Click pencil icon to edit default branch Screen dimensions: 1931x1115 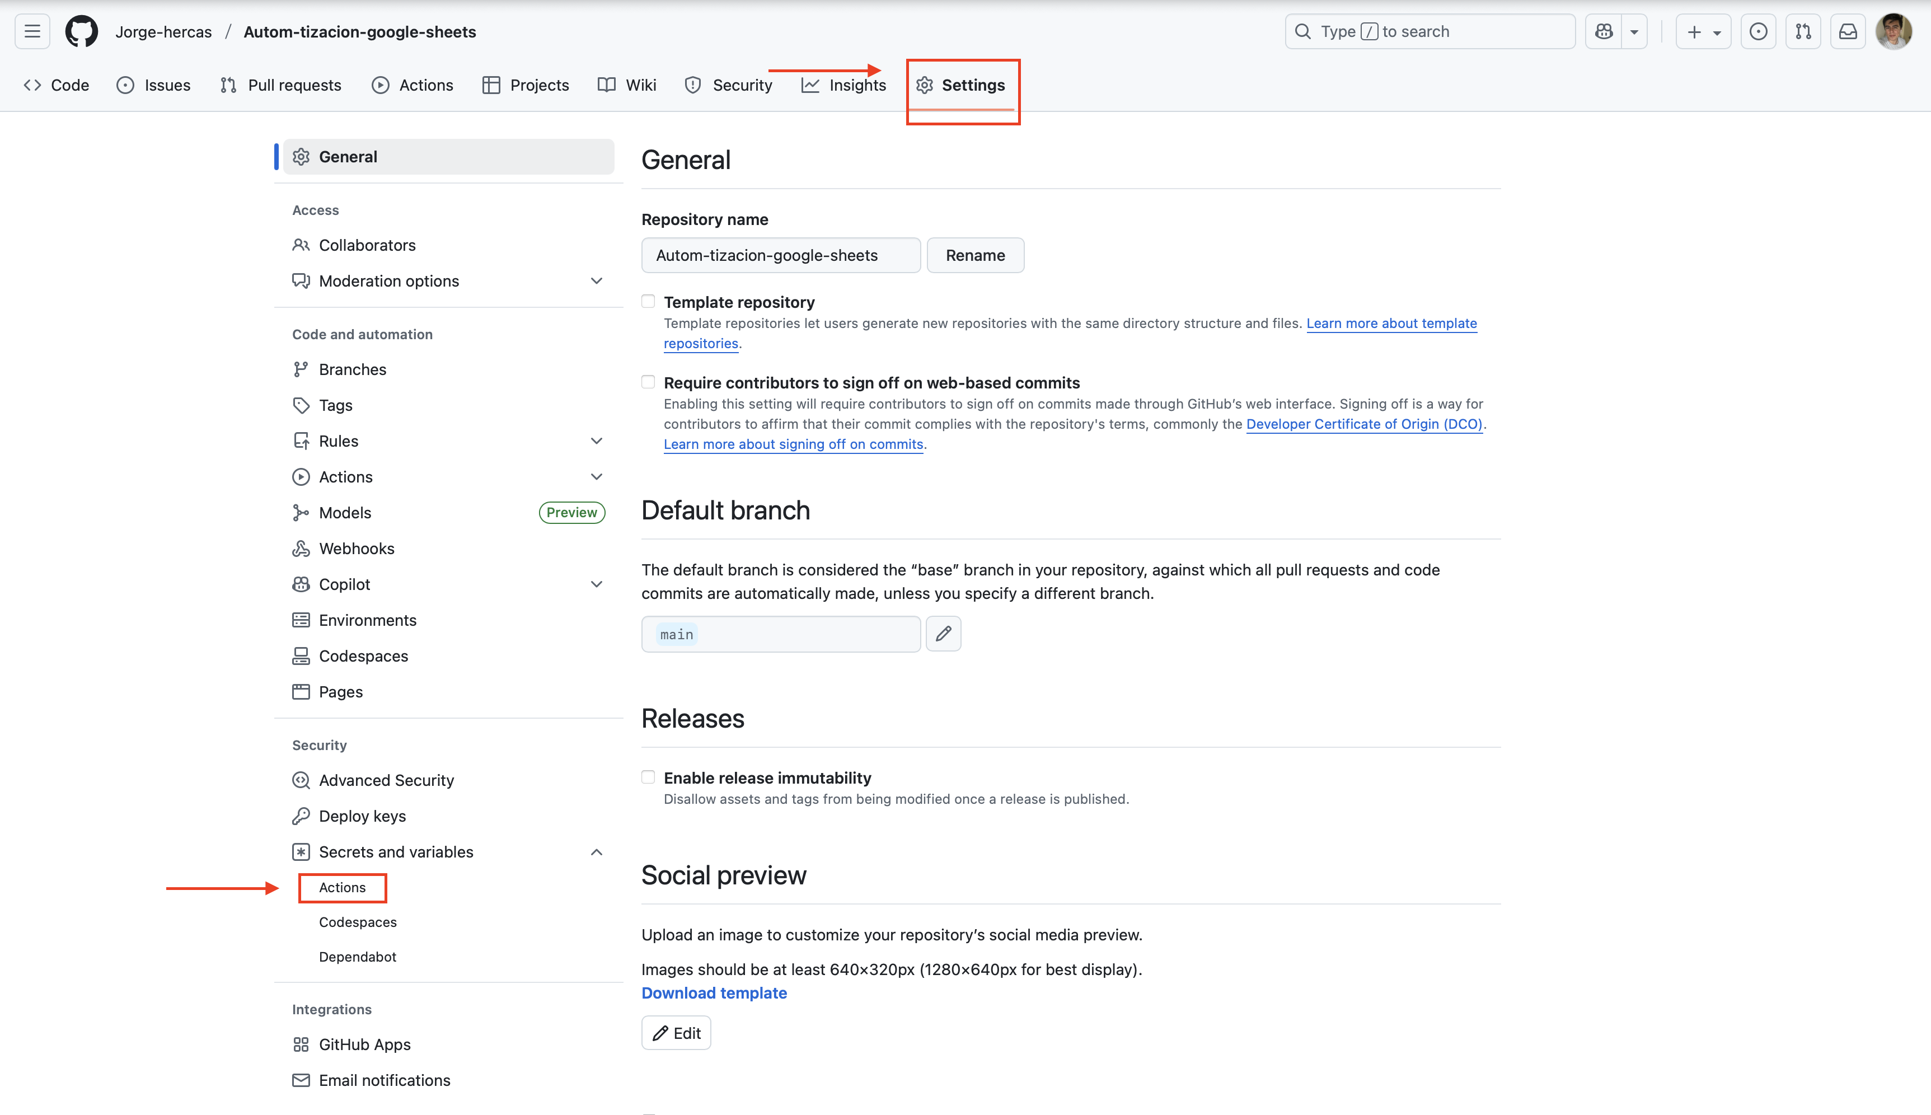(x=943, y=634)
